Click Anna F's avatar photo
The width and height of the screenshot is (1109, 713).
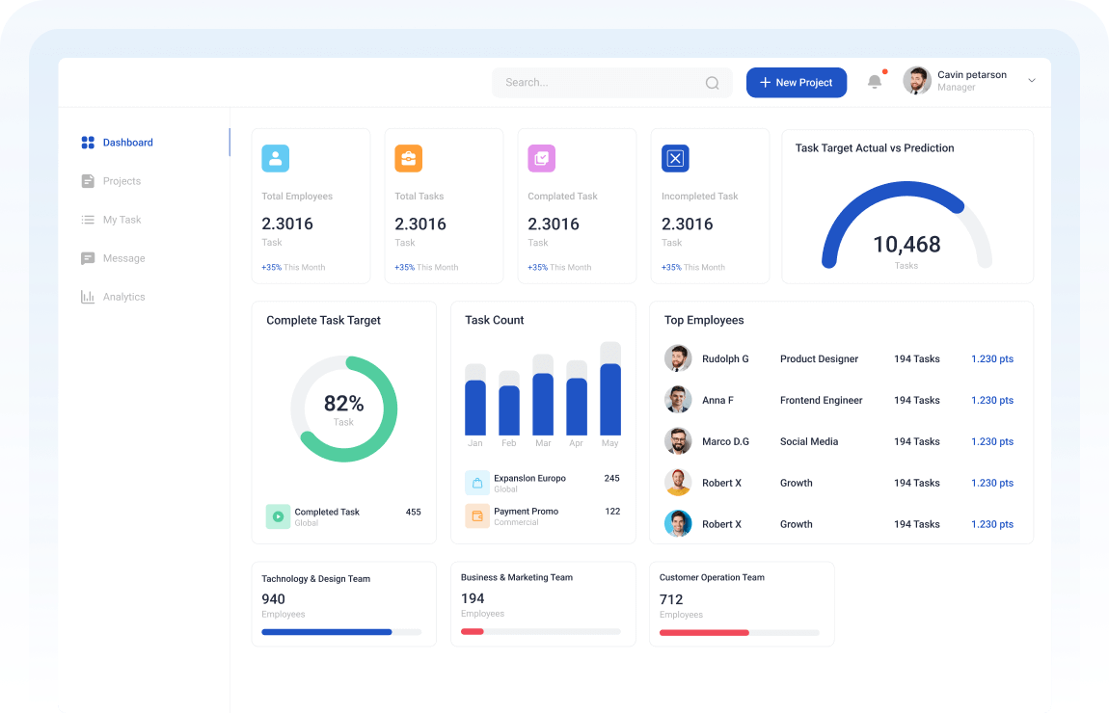tap(678, 400)
